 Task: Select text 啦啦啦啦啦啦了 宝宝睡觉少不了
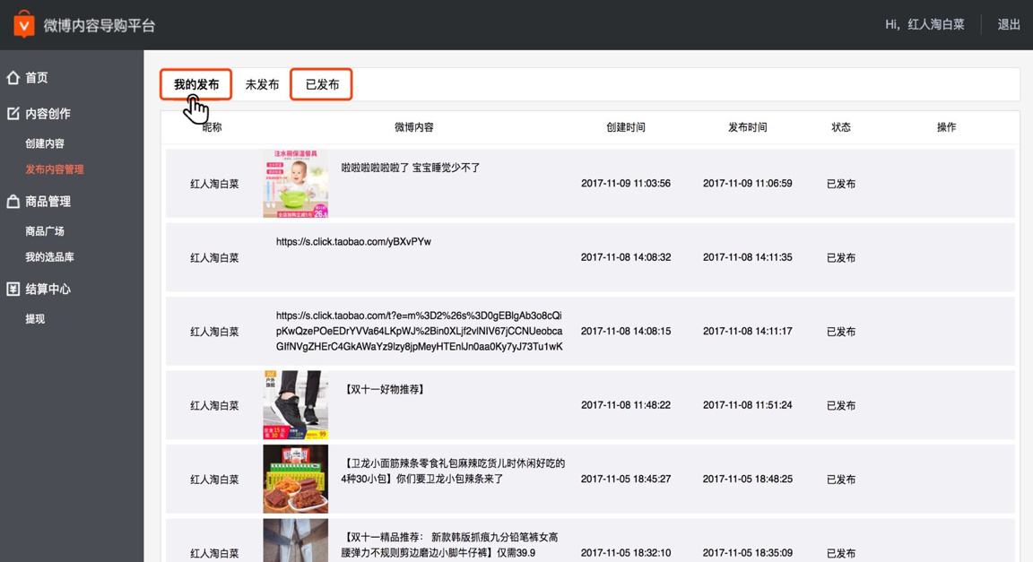[411, 168]
